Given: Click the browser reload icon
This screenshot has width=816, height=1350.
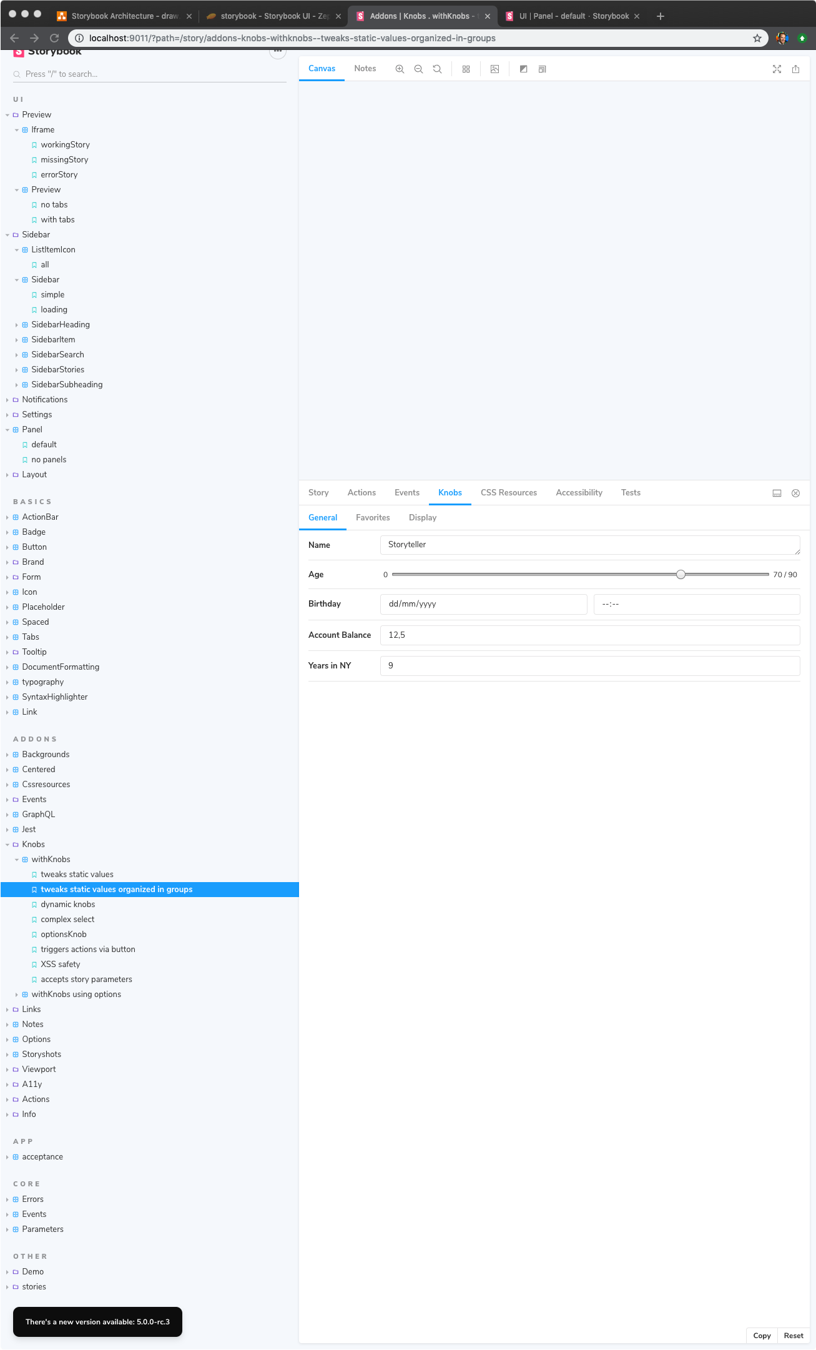Looking at the screenshot, I should [54, 38].
